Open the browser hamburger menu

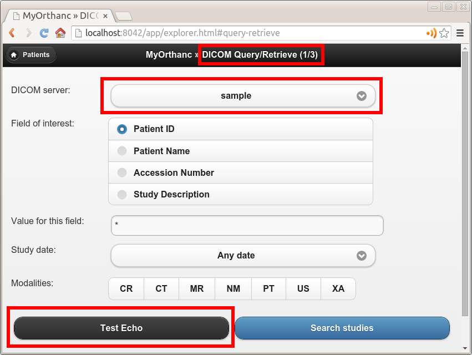pyautogui.click(x=460, y=33)
